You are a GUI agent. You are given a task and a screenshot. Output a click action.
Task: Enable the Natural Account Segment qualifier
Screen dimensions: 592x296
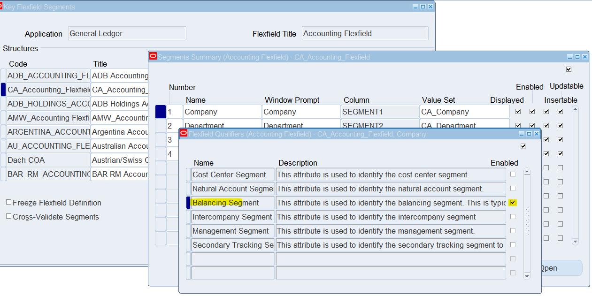pos(513,189)
